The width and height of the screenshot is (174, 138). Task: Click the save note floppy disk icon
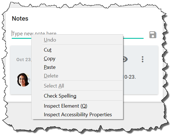(153, 35)
